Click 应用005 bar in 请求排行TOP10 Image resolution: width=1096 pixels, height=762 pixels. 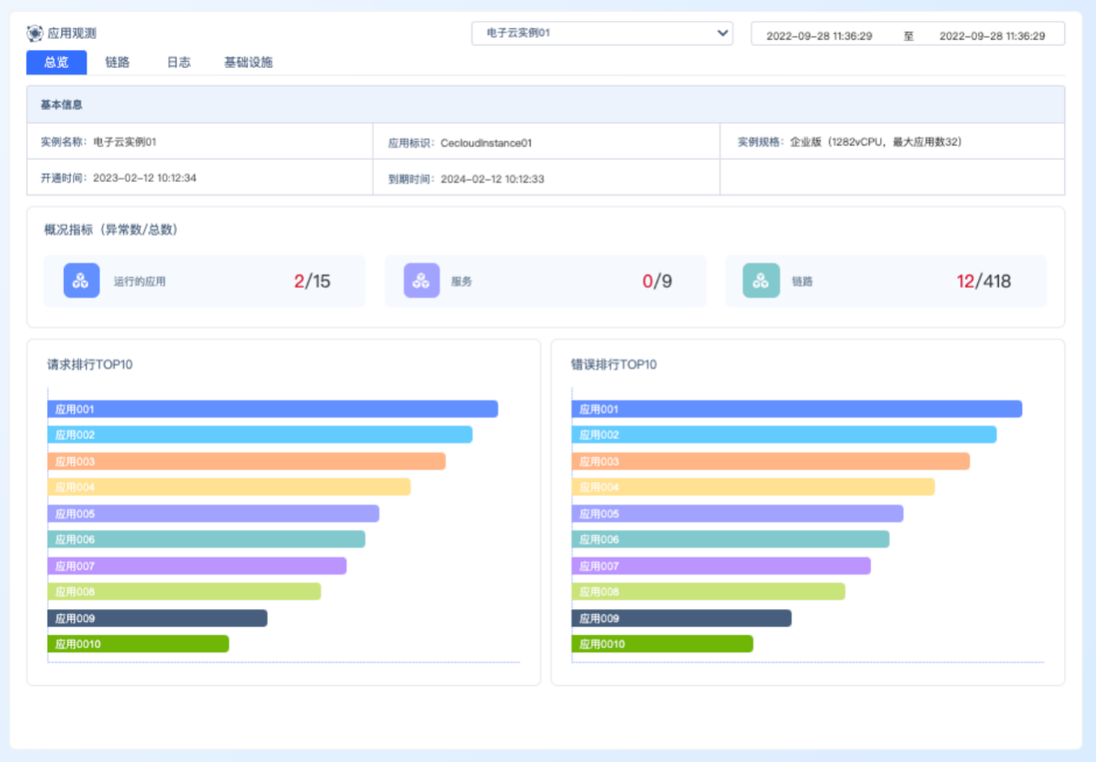click(214, 514)
